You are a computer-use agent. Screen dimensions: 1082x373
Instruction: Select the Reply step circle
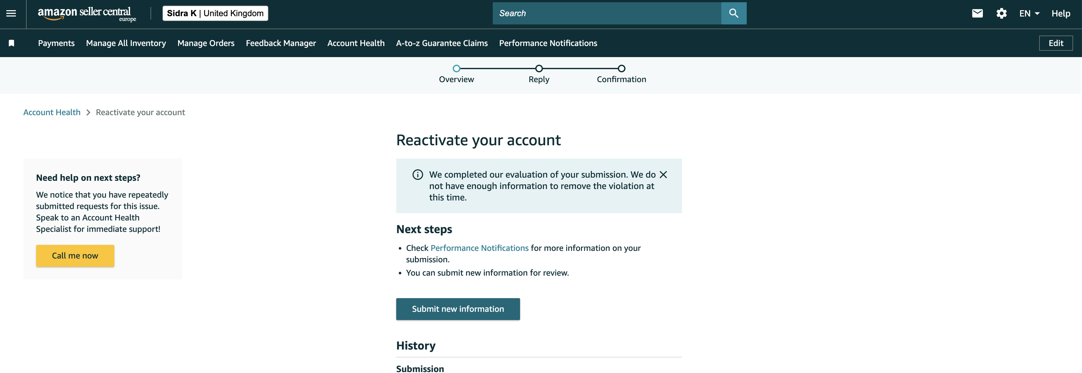coord(539,69)
